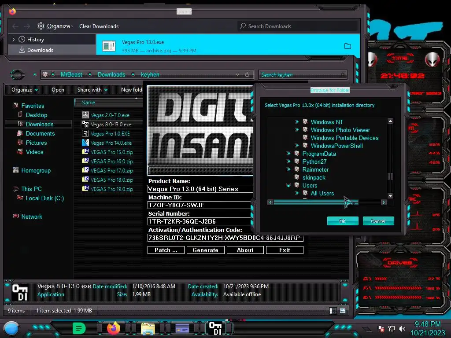Click the Python27 folder icon in tree
Screen dimensions: 451x338
297,162
